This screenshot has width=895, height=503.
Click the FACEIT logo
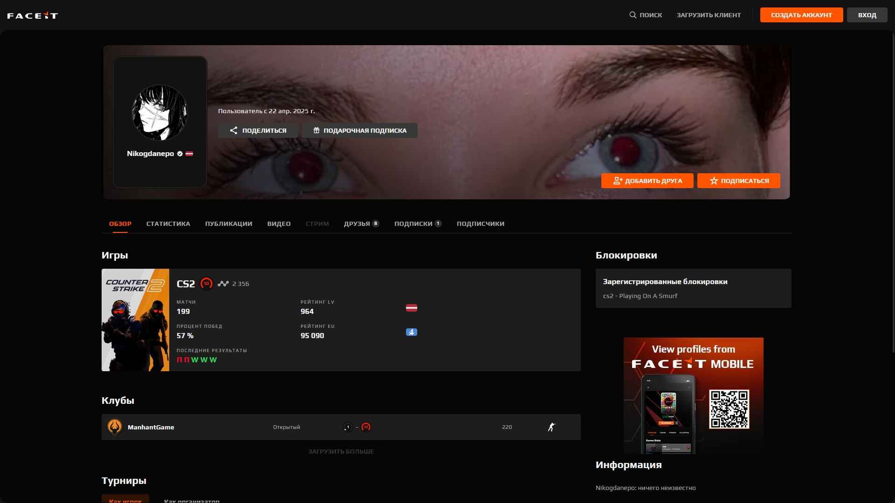(33, 15)
